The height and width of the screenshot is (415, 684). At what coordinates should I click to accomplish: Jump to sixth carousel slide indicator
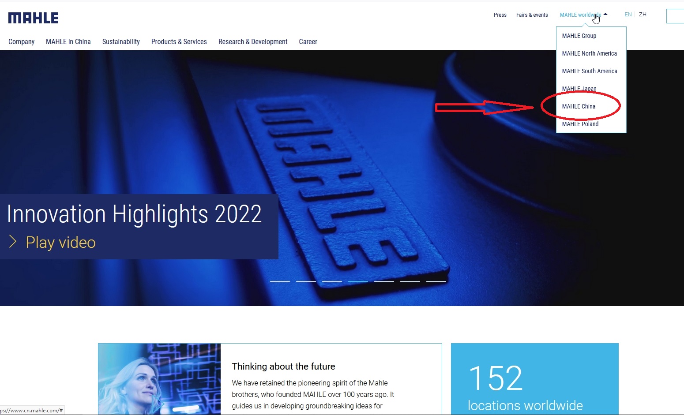click(x=410, y=281)
